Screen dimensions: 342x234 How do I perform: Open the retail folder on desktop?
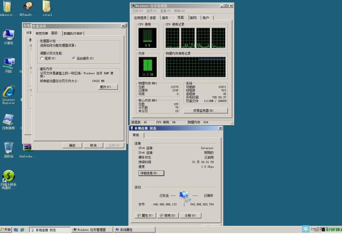pyautogui.click(x=47, y=7)
